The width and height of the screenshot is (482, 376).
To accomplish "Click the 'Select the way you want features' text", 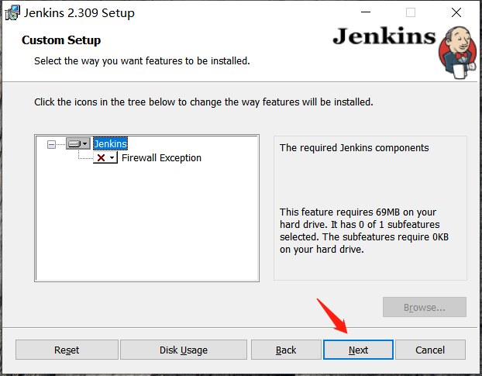I will 142,61.
